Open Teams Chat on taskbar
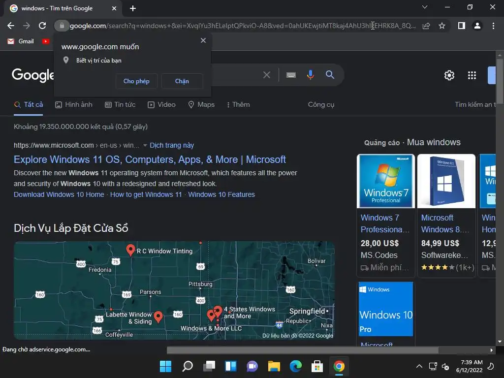Screen dimensions: 504x378 pos(252,366)
